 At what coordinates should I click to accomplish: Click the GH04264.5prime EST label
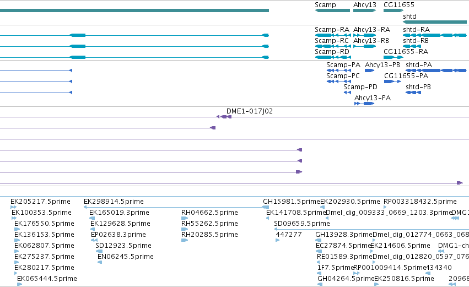(x=346, y=279)
